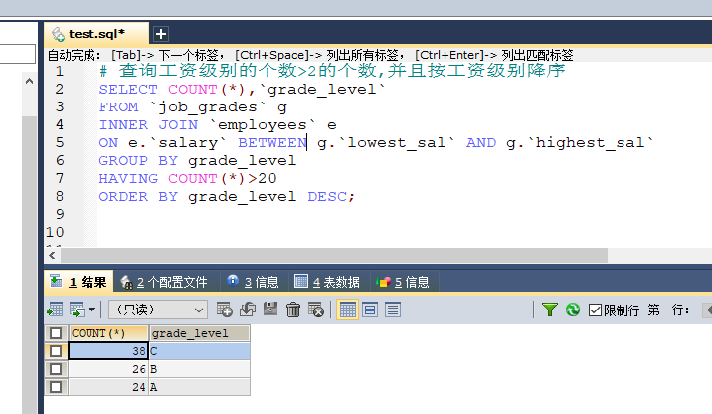The image size is (712, 414).
Task: Click the DESC keyword on line 8
Action: [x=327, y=197]
